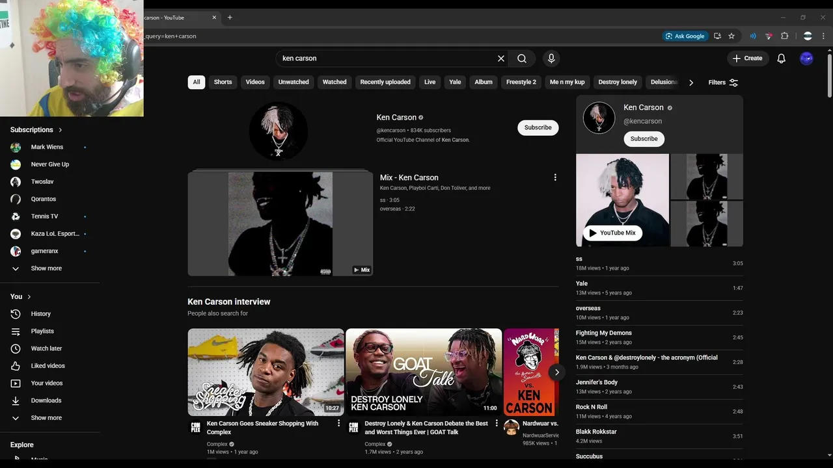Screen dimensions: 833x468
Task: Open the Playlists sidebar icon
Action: [x=16, y=331]
